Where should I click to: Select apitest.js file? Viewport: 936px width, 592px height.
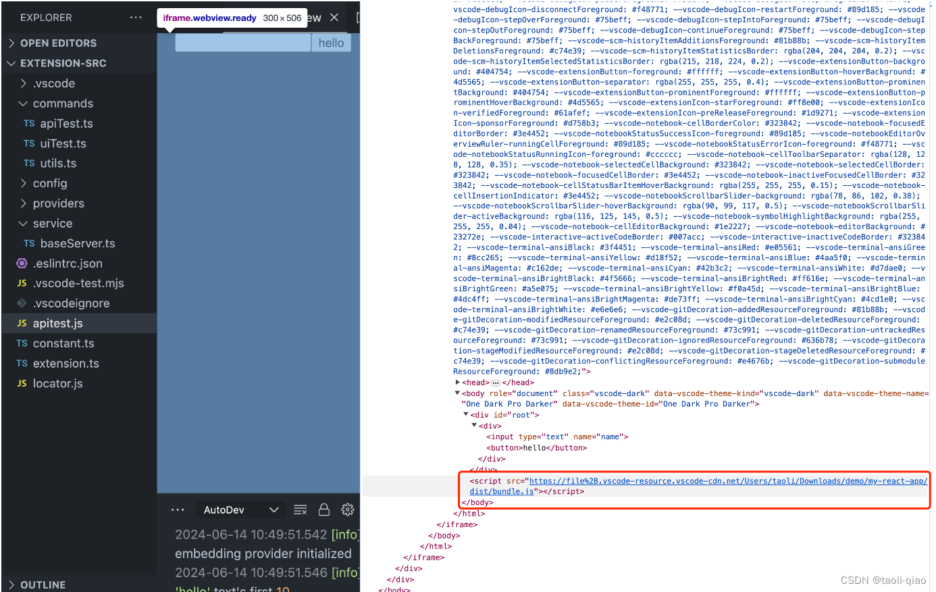tap(79, 323)
